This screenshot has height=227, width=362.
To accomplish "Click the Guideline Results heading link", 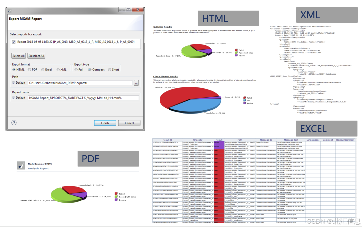I will click(162, 27).
